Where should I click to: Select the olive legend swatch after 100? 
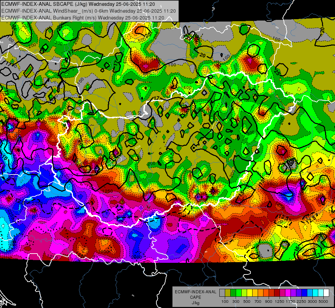[228, 293]
